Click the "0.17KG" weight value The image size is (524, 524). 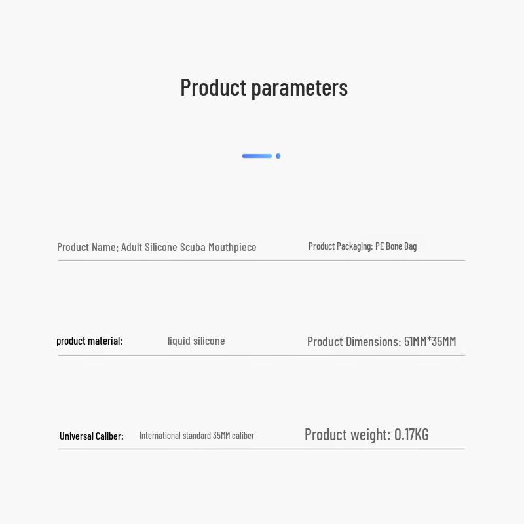tap(411, 434)
